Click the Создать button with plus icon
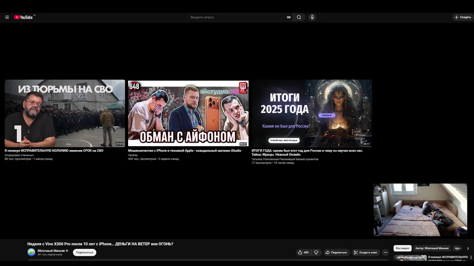 (x=463, y=17)
